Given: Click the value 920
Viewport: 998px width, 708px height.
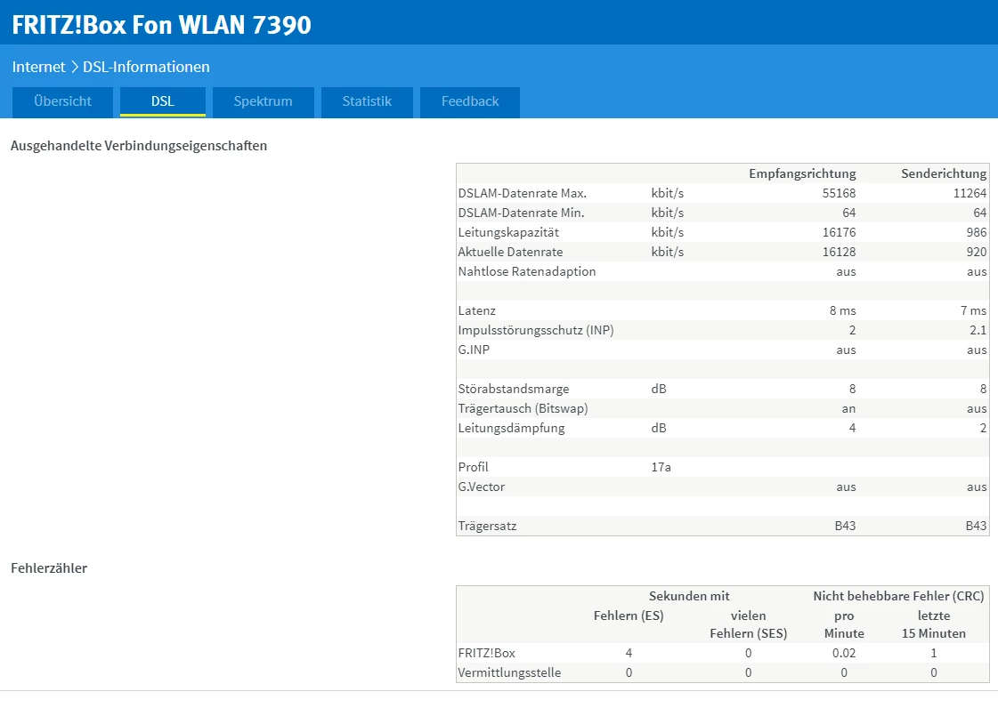Looking at the screenshot, I should coord(977,252).
